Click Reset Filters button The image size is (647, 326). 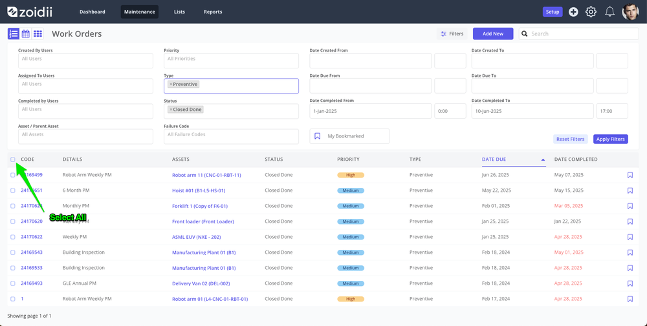pos(570,139)
